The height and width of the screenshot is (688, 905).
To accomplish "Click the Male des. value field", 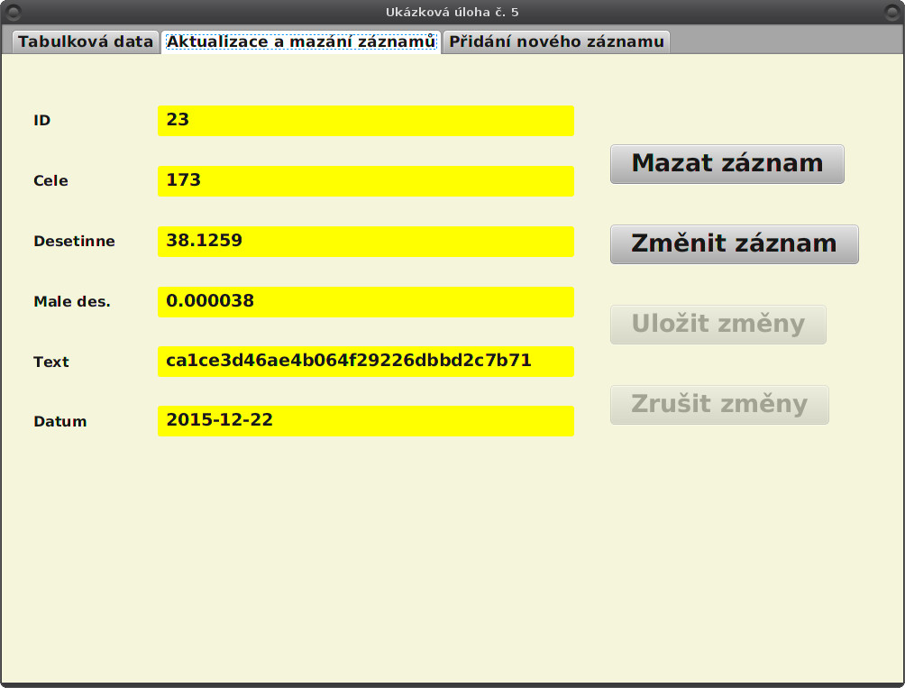I will click(x=366, y=301).
